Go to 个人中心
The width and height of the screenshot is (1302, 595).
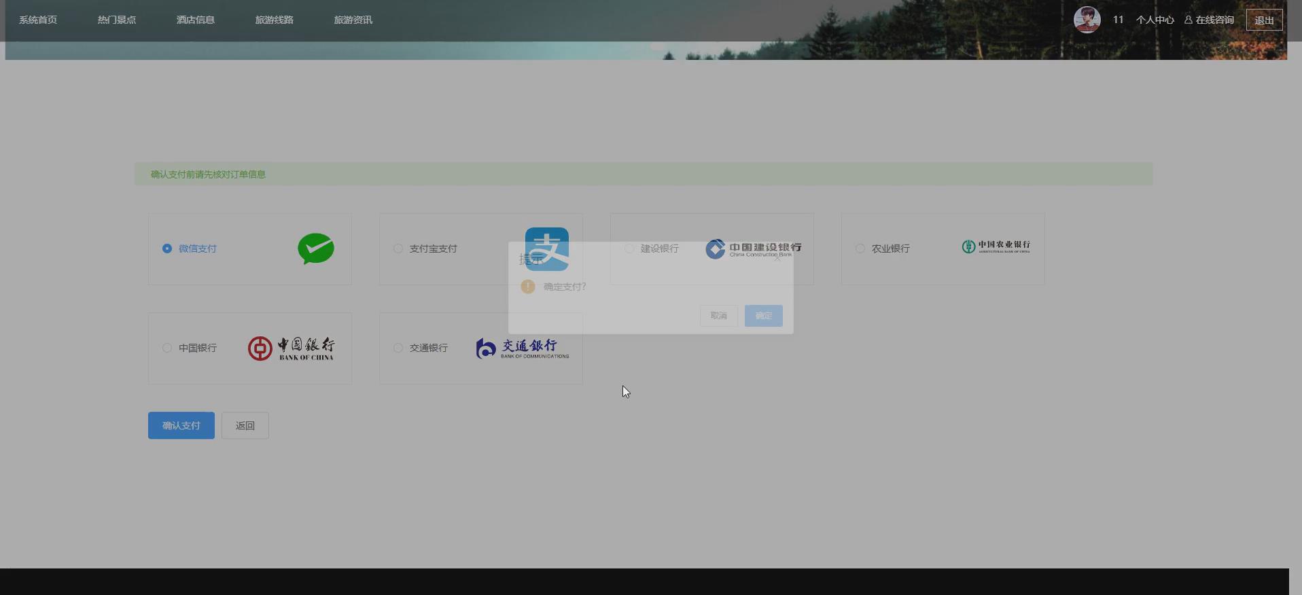click(x=1155, y=20)
